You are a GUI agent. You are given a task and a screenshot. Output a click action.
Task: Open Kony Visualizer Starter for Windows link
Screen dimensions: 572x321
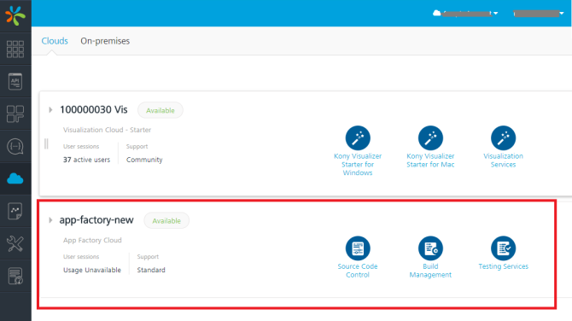[358, 164]
